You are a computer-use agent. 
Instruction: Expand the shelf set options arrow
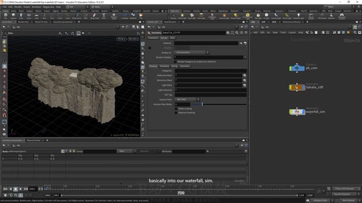166,11
